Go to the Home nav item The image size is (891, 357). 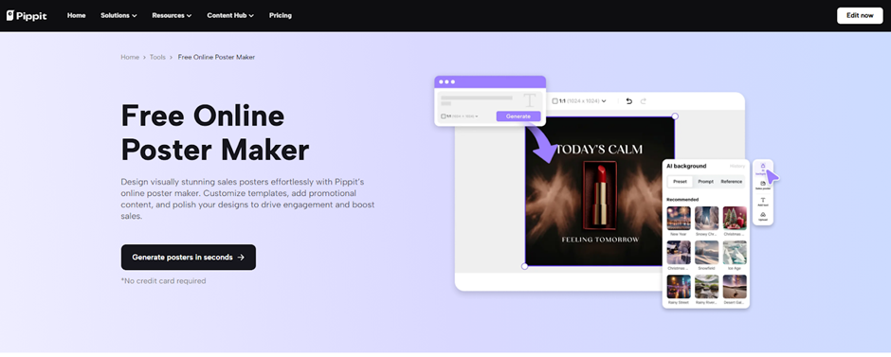pos(76,15)
